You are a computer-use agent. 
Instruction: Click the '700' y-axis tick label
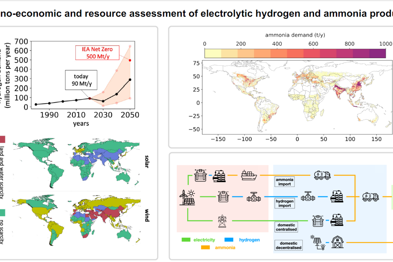click(x=21, y=41)
